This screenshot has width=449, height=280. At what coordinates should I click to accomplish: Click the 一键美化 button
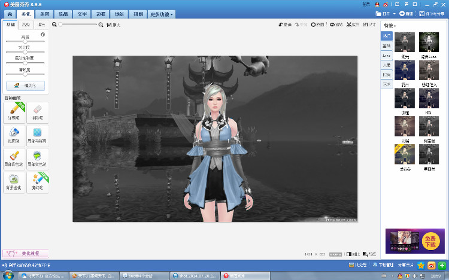pyautogui.click(x=26, y=86)
